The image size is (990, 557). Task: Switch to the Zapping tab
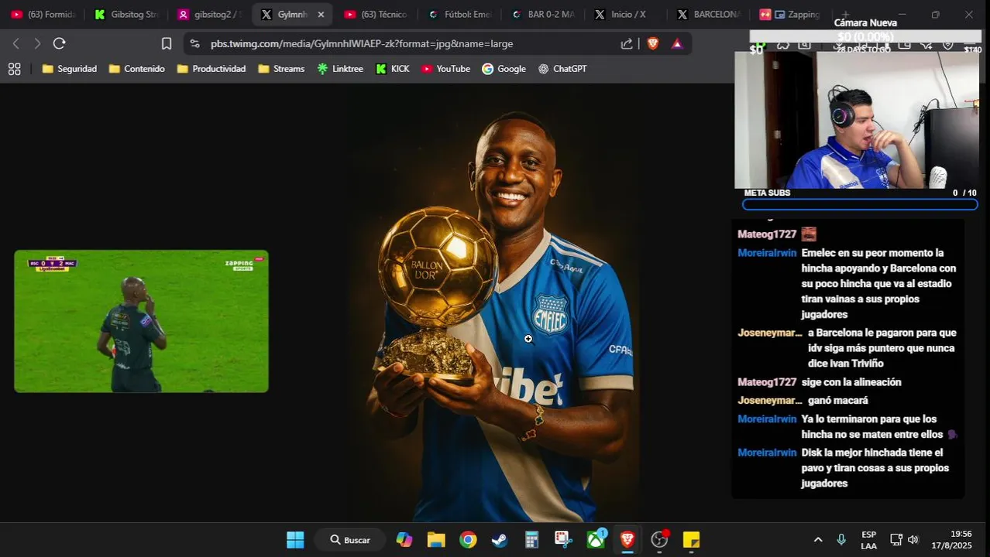792,15
